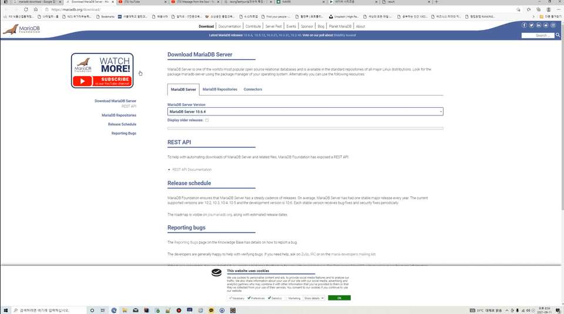Click in the site Search field
The height and width of the screenshot is (314, 564).
click(538, 35)
